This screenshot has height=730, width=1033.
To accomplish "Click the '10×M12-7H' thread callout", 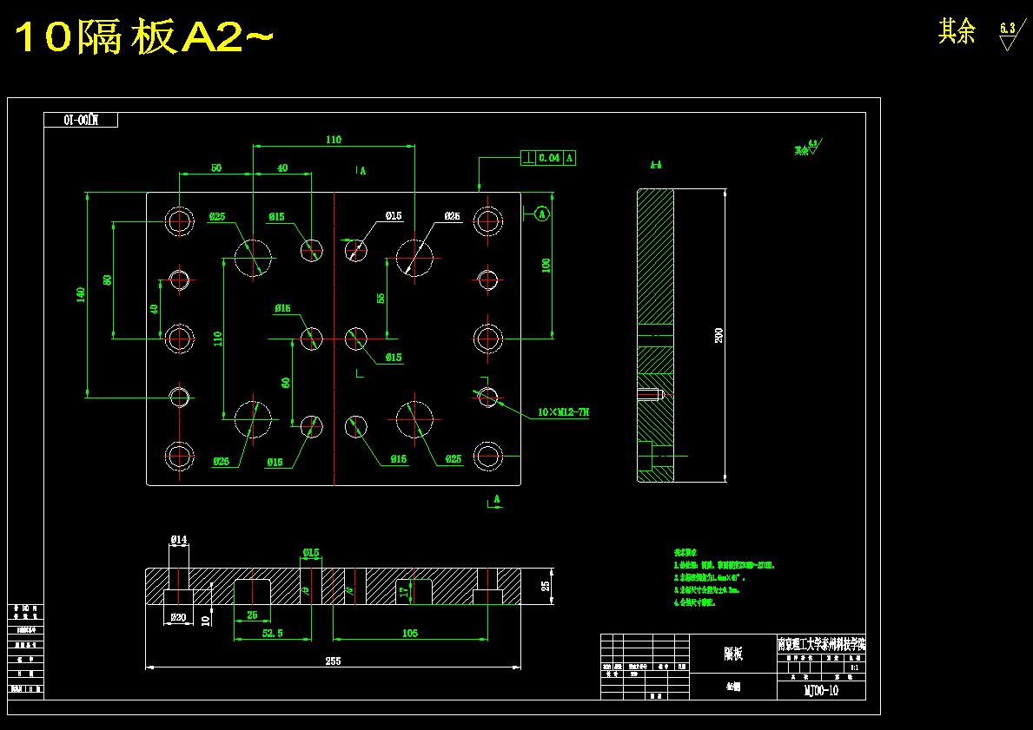I will (x=563, y=412).
